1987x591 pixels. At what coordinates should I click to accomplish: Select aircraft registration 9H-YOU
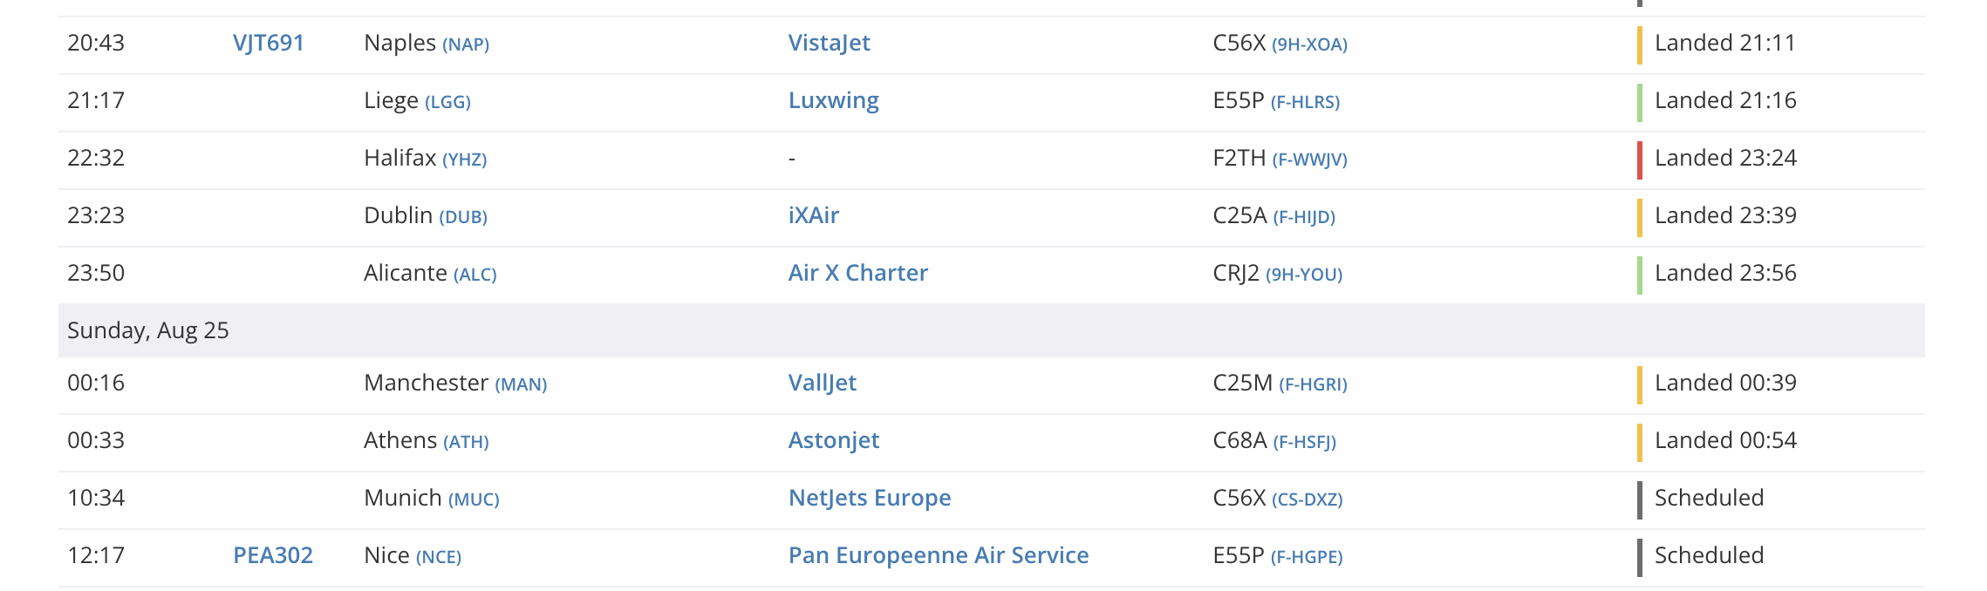pyautogui.click(x=1304, y=275)
